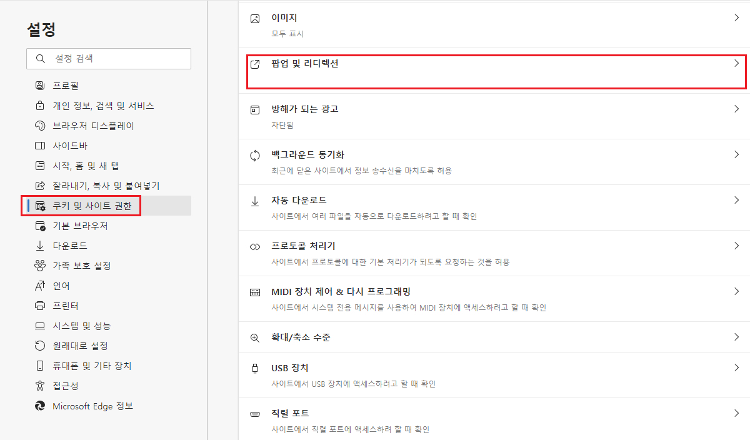Click the MIDI device keyboard icon

click(255, 292)
